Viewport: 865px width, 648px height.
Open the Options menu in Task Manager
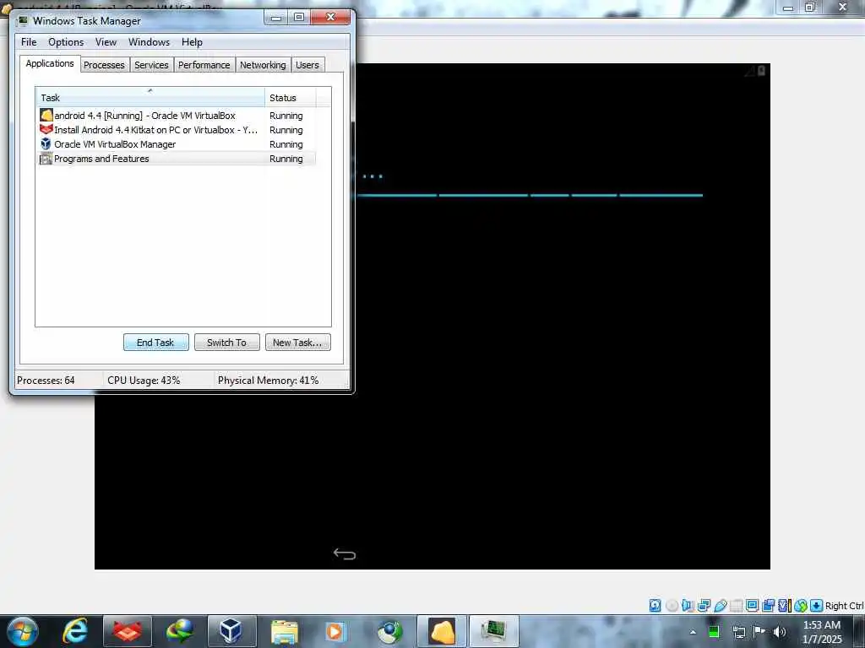66,42
